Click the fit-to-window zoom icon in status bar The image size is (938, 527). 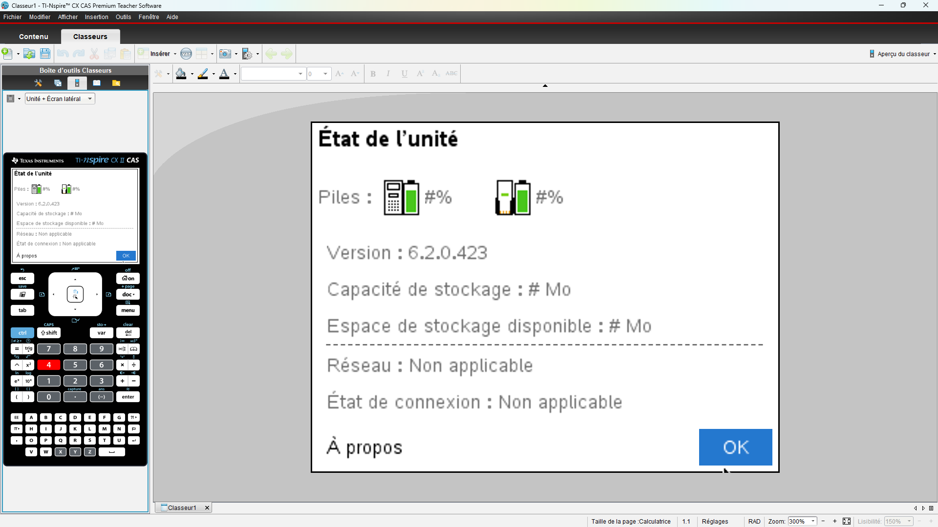pos(847,521)
